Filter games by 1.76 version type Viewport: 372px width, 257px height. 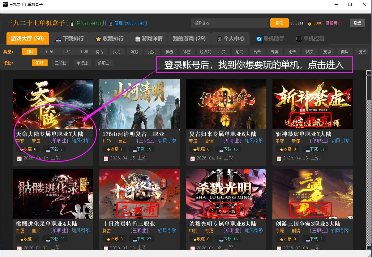click(x=49, y=52)
